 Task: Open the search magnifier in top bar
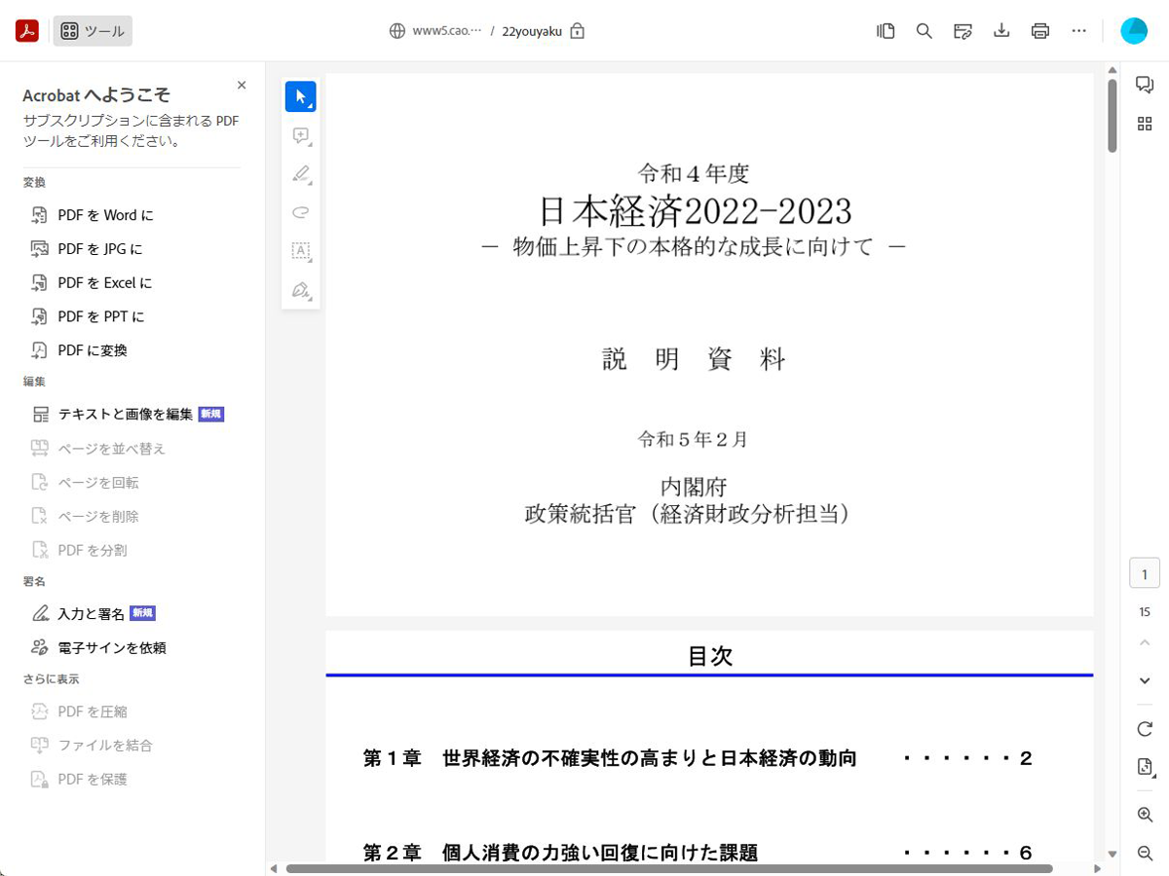(x=924, y=31)
